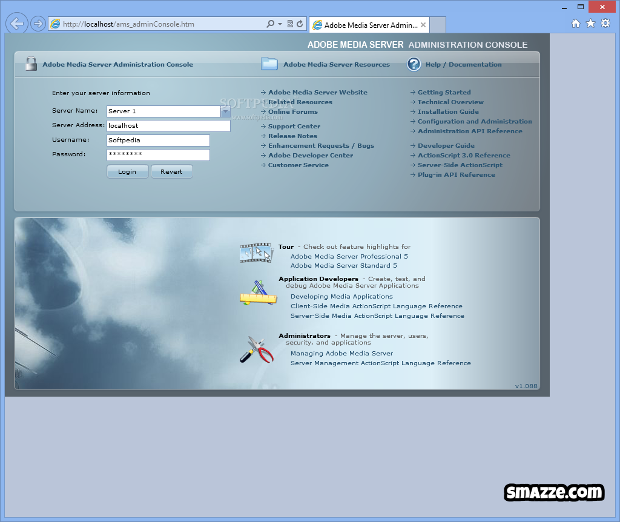Click the folder Resources icon
This screenshot has width=620, height=522.
tap(269, 64)
